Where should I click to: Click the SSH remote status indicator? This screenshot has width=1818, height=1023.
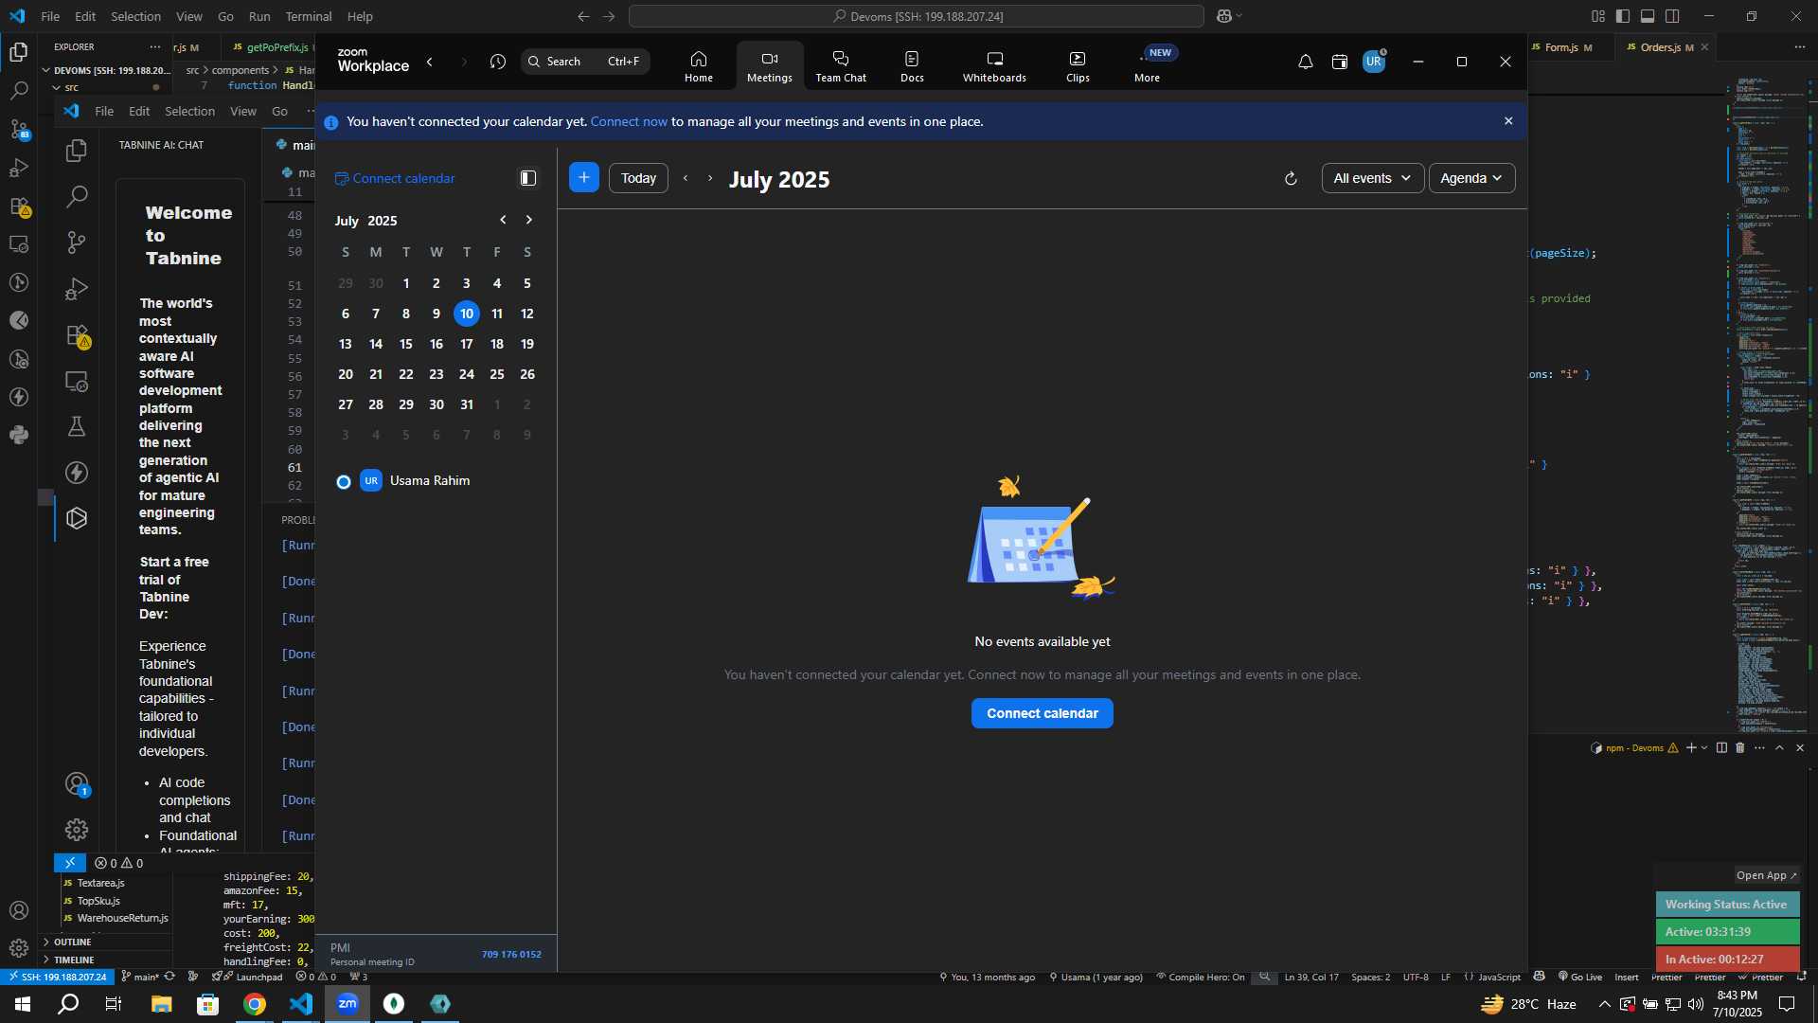(x=57, y=977)
